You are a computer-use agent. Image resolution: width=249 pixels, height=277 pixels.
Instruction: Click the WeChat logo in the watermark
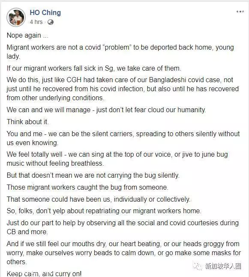198,266
